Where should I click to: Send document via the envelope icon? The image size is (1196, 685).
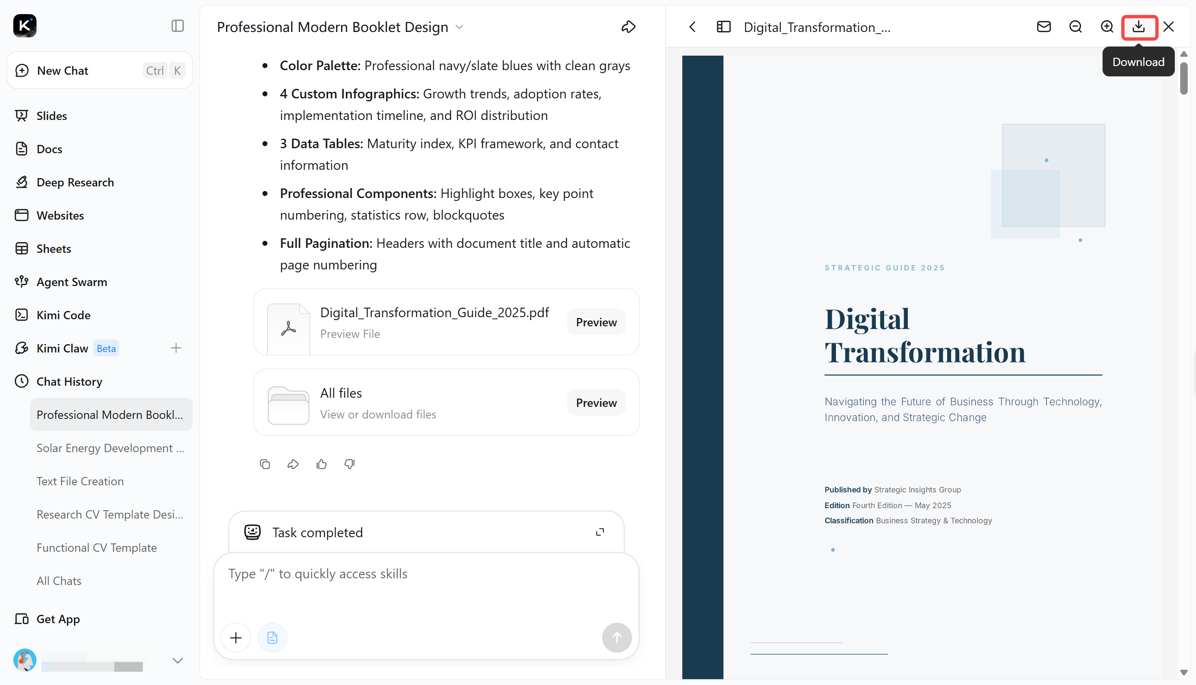coord(1044,27)
